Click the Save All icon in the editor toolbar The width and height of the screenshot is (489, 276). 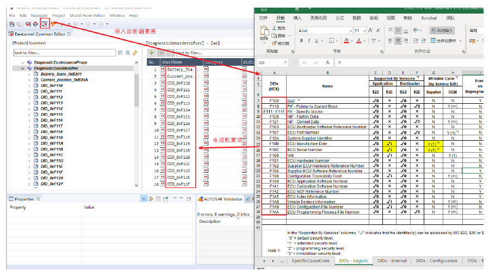coord(20,24)
